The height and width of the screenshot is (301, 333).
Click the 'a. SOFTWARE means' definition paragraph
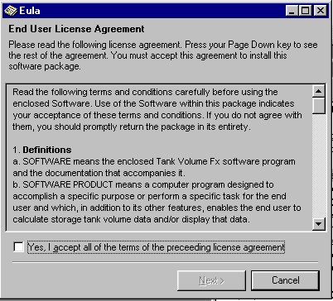tap(154, 167)
